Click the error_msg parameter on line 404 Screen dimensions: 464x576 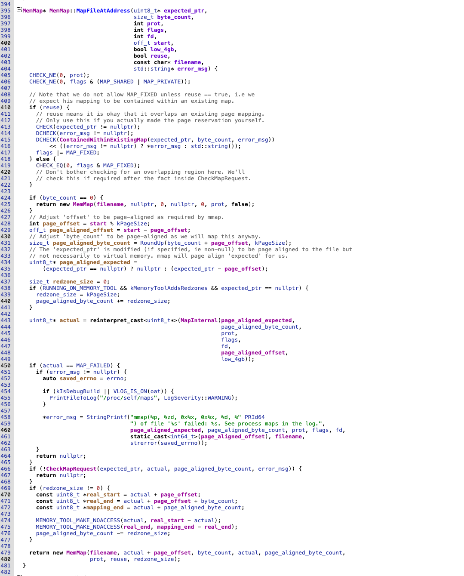point(192,69)
